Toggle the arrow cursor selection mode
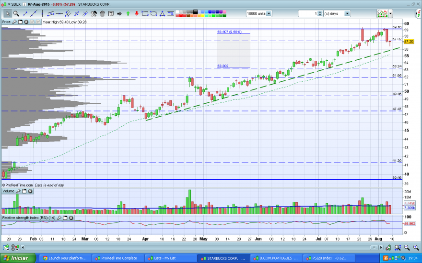422x263 pixels. coord(8,13)
